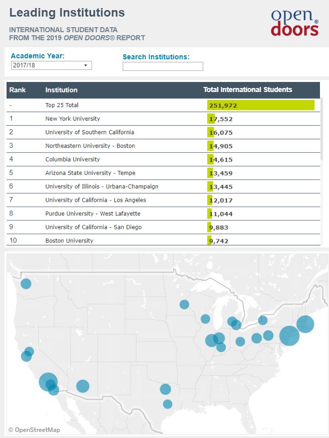This screenshot has height=438, width=329.
Task: Click the large New York City map bubble
Action: click(x=289, y=336)
